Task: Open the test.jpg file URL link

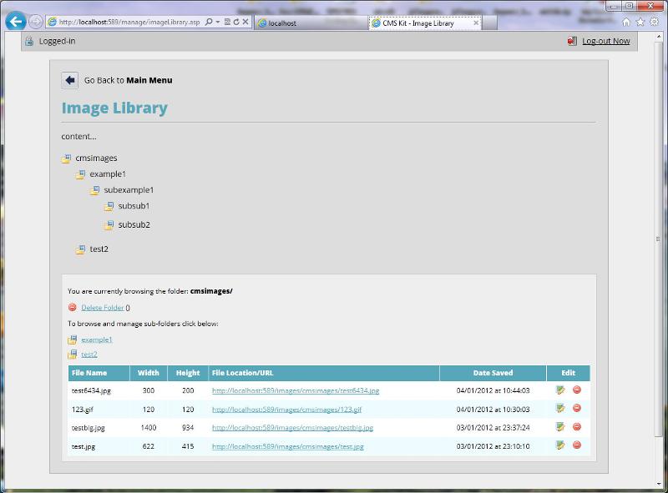Action: [x=288, y=446]
